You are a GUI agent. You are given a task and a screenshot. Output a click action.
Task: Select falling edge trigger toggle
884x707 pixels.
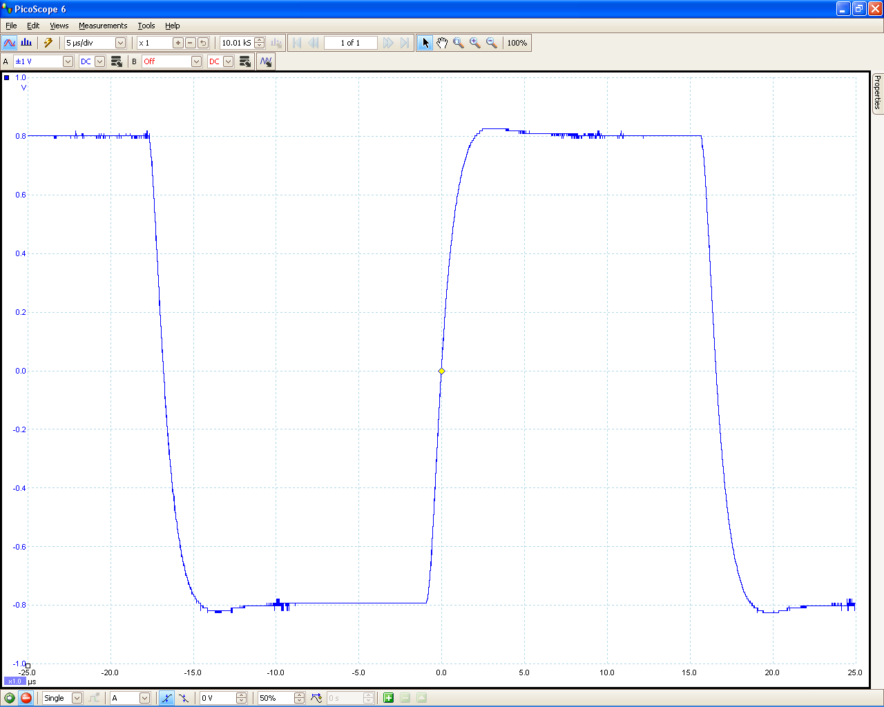point(184,698)
